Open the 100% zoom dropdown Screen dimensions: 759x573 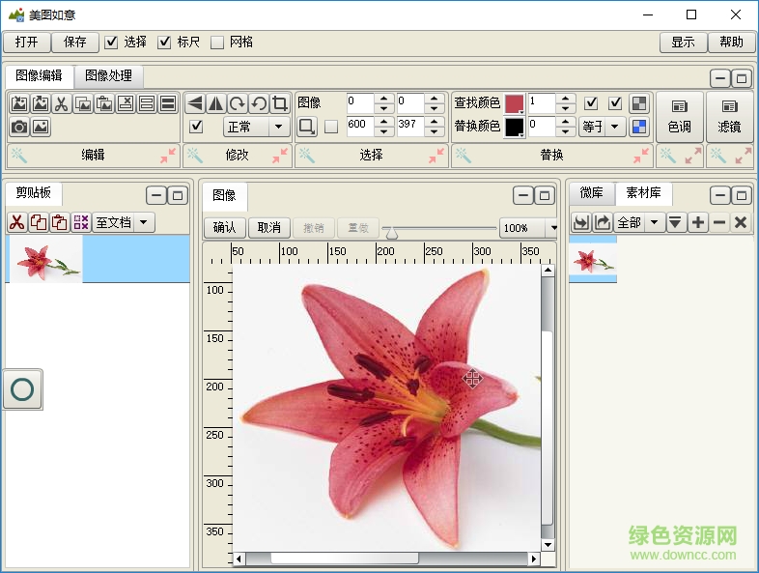point(552,228)
